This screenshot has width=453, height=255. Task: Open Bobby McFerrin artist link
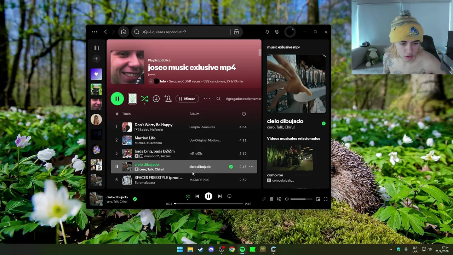pos(151,130)
